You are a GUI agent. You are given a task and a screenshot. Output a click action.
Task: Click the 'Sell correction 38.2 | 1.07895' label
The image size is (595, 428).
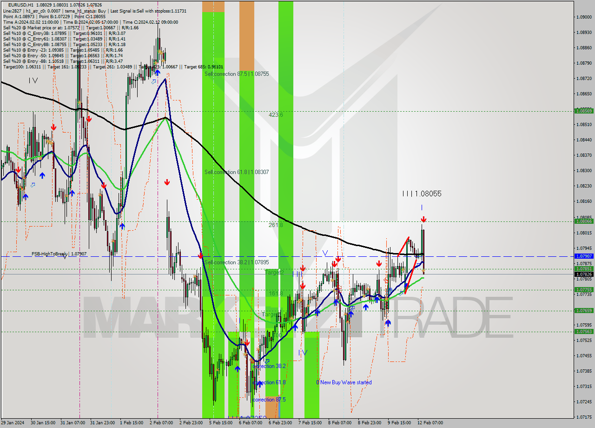tap(237, 262)
